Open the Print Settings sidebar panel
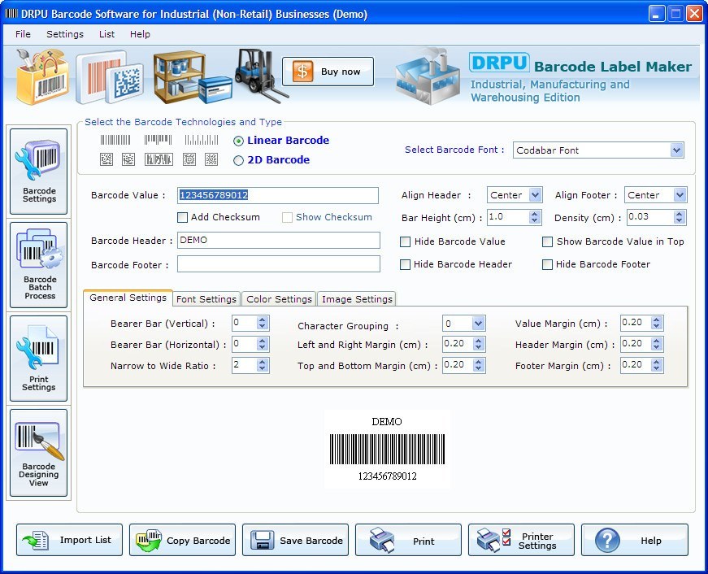 tap(38, 359)
